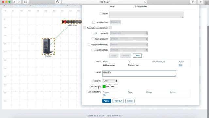Screen dimensions: 209x118
Task: Click the Zabbix server host value text
Action: tap(141, 7)
